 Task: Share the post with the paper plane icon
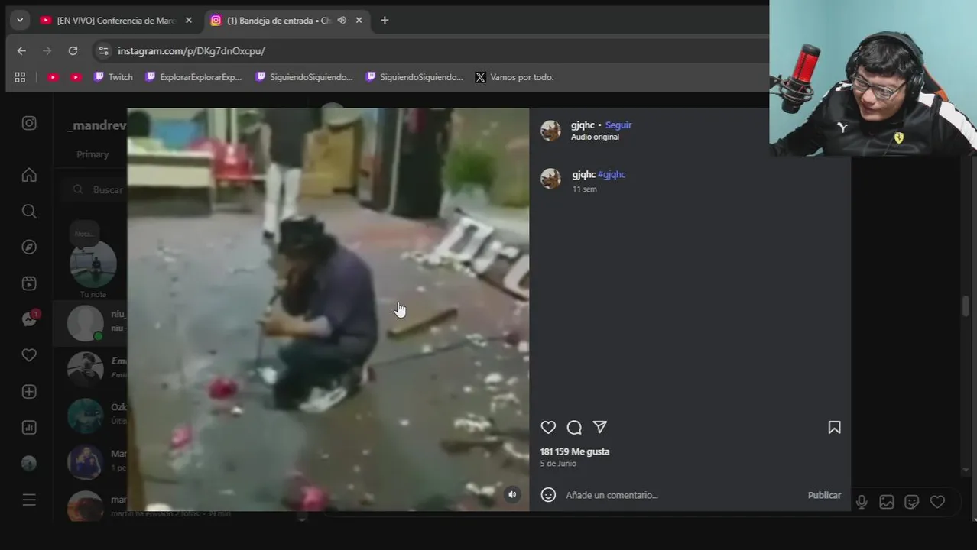(x=600, y=428)
